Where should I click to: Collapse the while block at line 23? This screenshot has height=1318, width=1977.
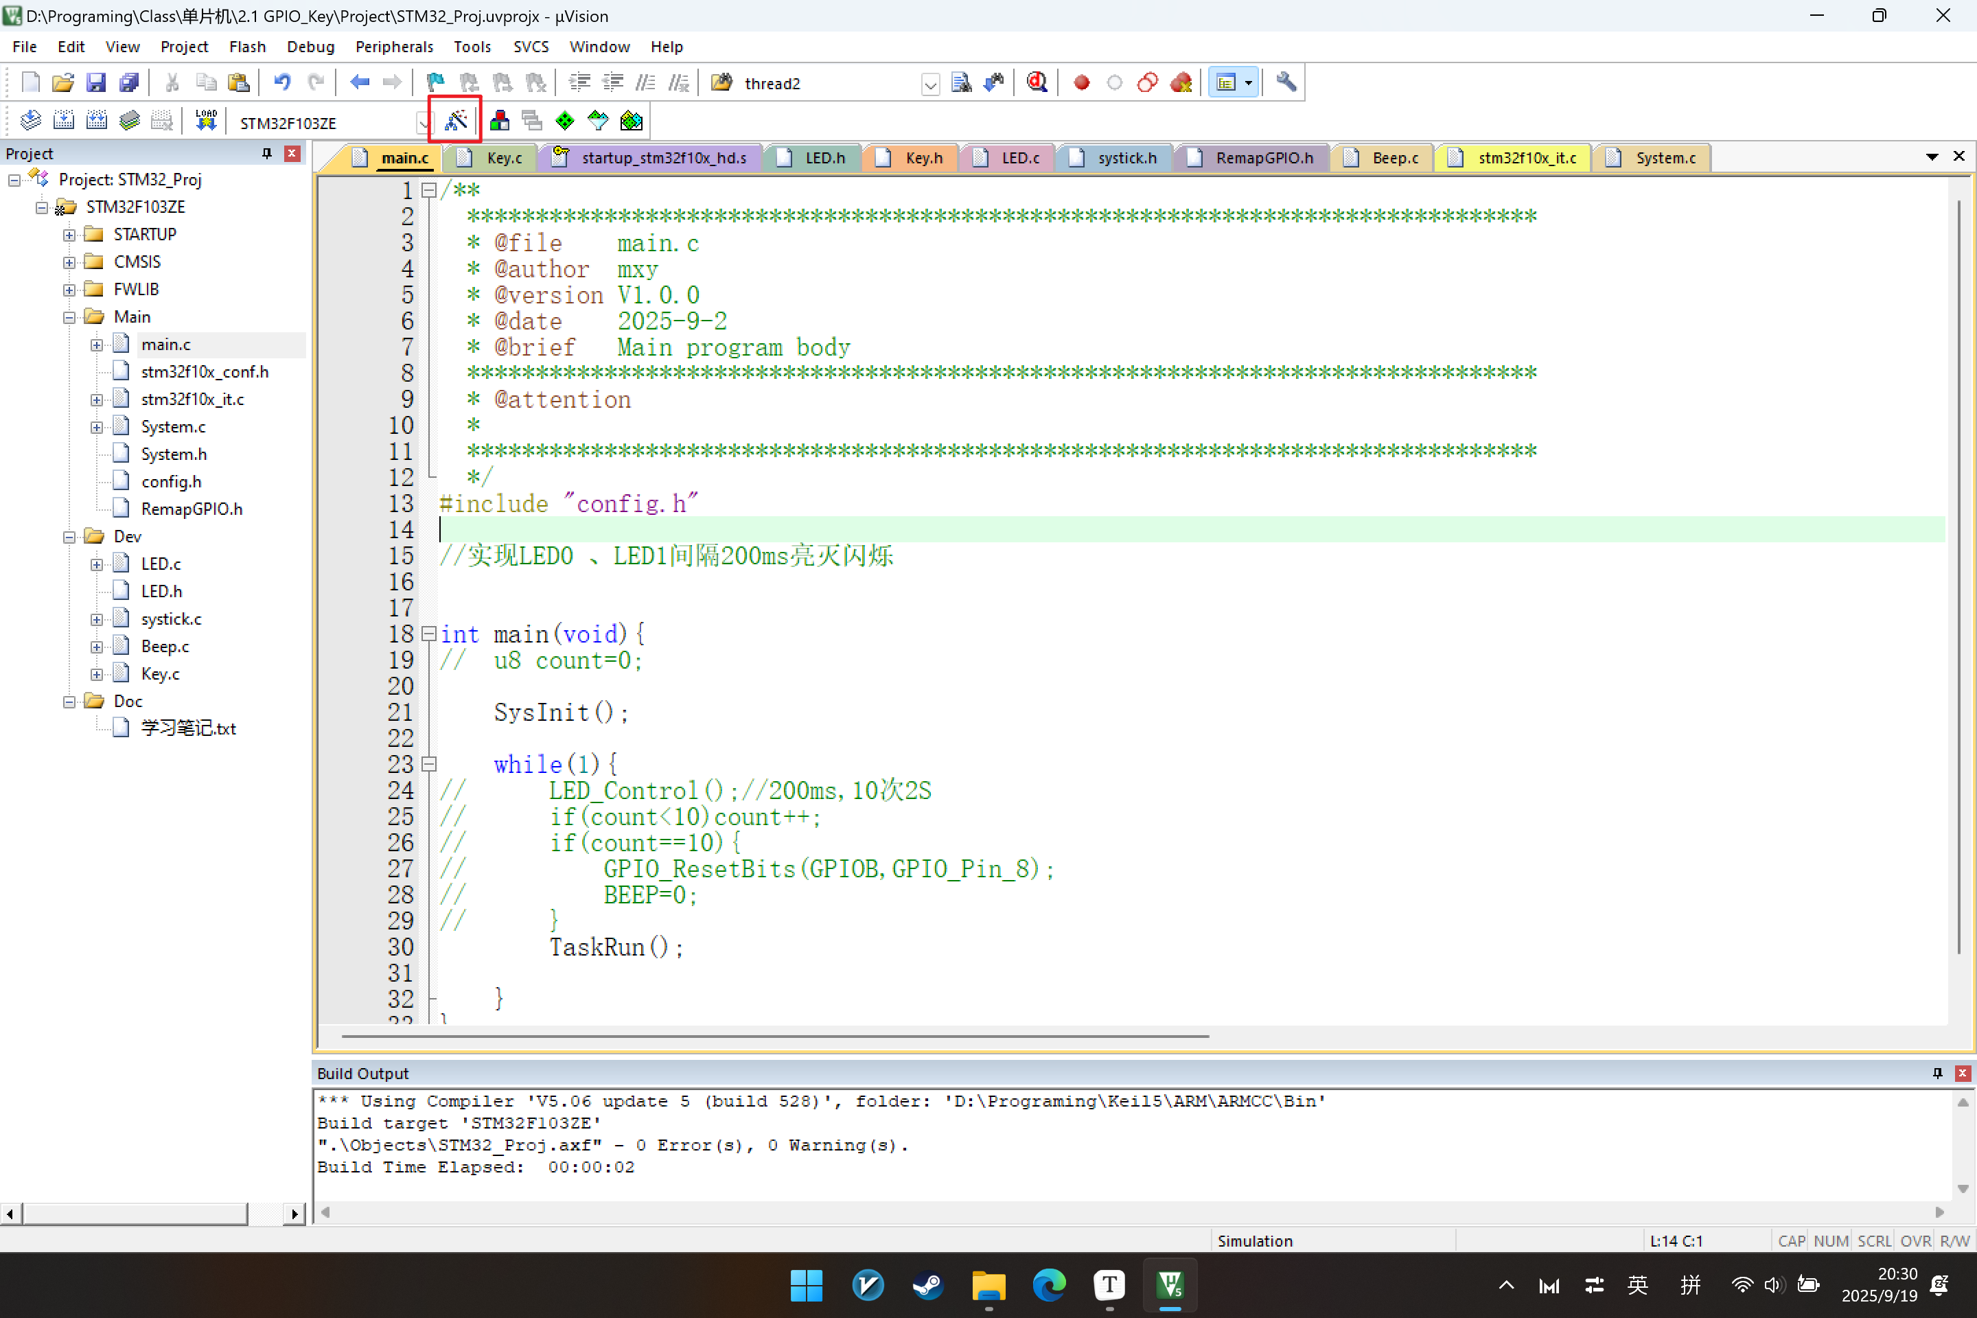tap(428, 764)
